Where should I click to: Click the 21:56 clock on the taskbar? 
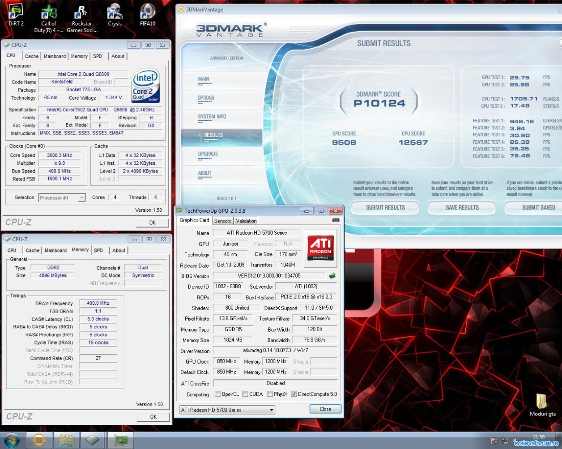click(x=539, y=437)
